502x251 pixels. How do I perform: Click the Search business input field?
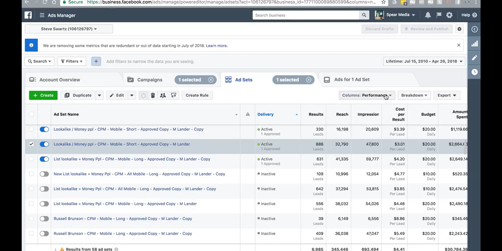(x=306, y=15)
